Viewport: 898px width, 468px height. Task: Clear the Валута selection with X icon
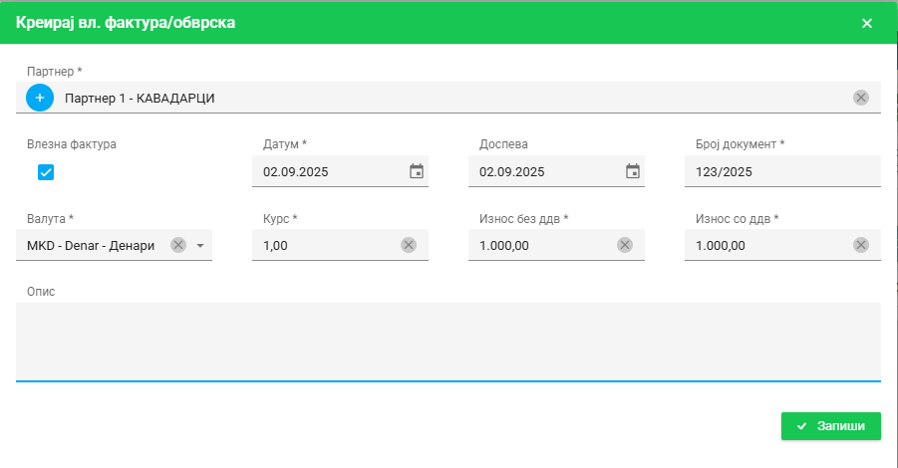(x=178, y=245)
